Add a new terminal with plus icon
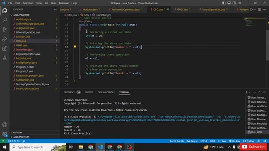 pos(246,92)
